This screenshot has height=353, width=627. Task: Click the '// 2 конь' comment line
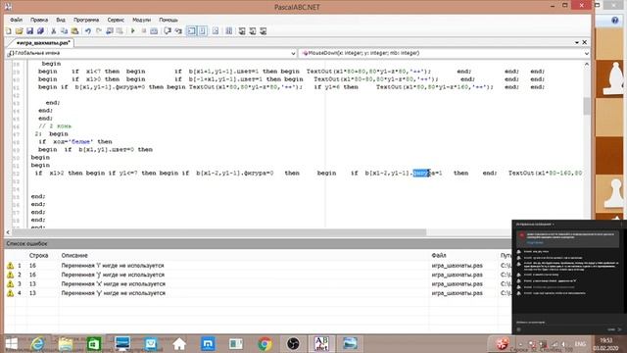click(x=55, y=126)
